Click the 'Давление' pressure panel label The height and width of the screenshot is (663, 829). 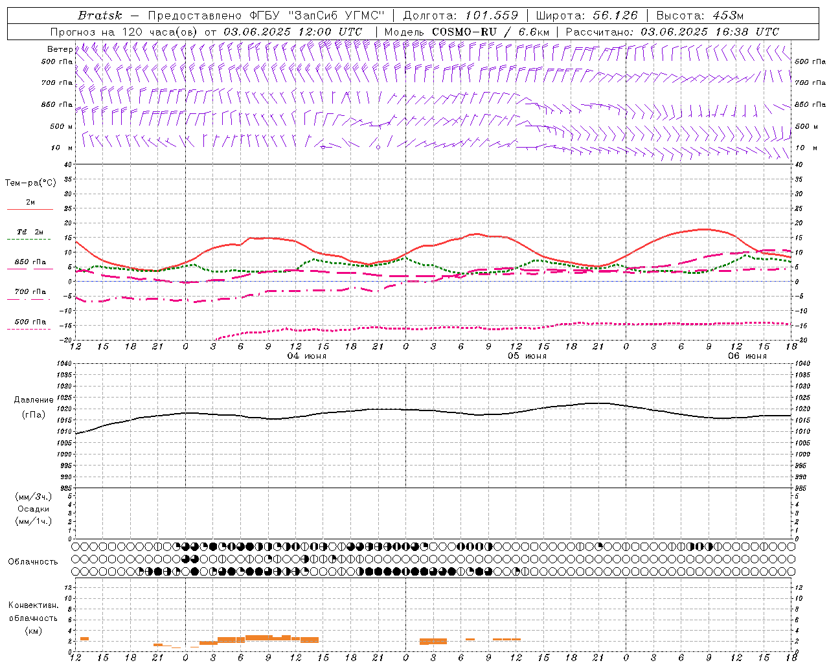34,400
